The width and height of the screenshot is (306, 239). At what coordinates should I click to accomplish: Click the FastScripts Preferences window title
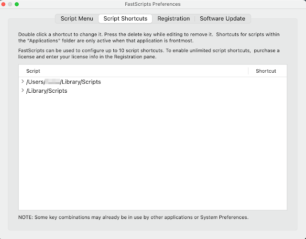(x=153, y=4)
